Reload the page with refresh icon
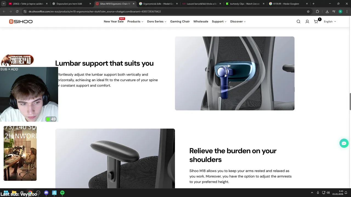 pos(17,11)
